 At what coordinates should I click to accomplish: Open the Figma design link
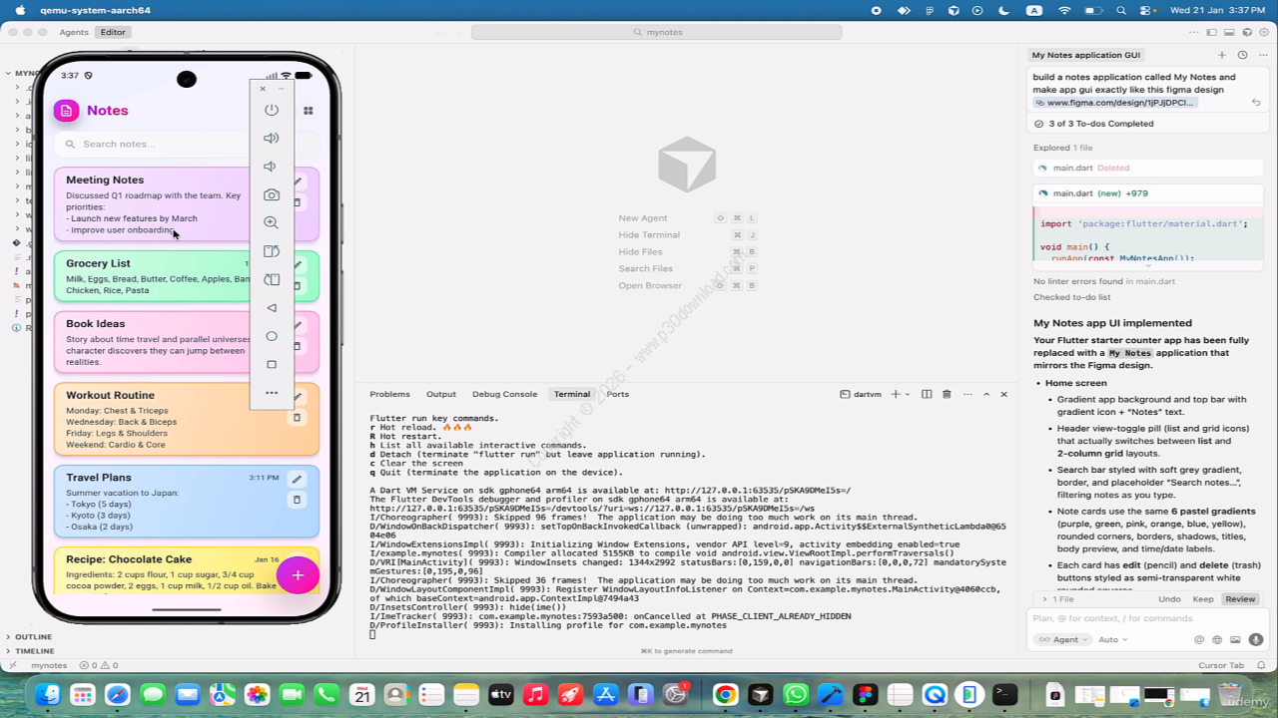pyautogui.click(x=1119, y=102)
